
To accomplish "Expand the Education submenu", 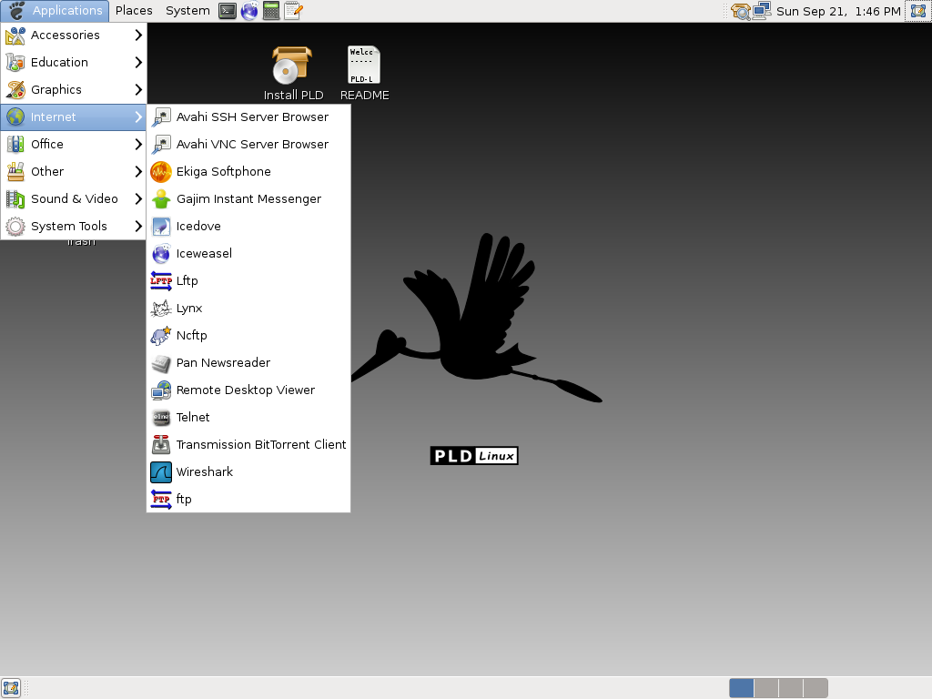I will [74, 63].
